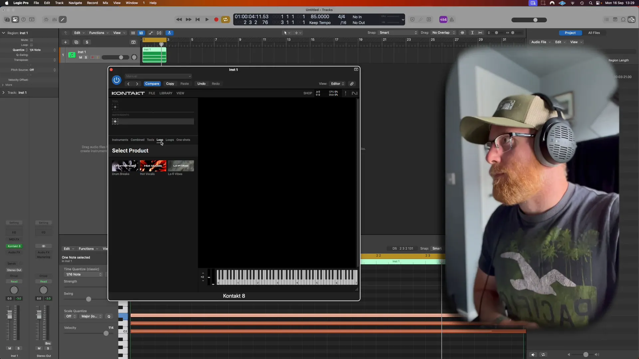Toggle the yellow Cycle mode button
The height and width of the screenshot is (359, 639).
tap(226, 20)
